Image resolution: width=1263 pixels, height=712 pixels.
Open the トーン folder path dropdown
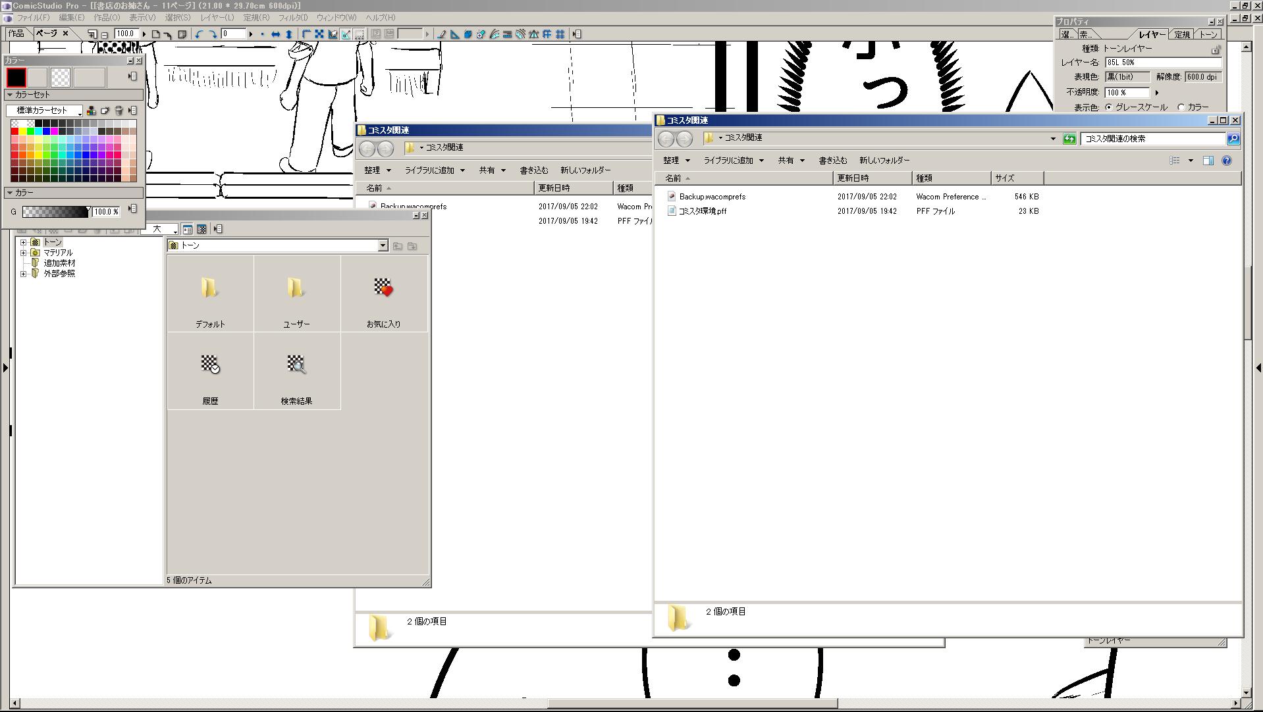383,245
